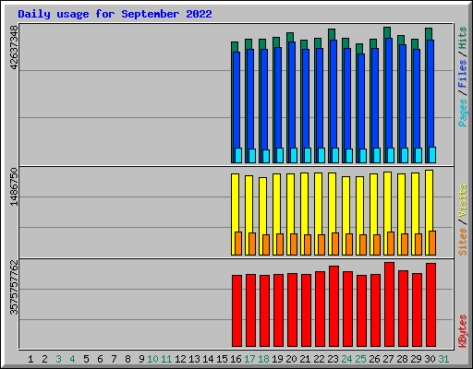Click the green weekend day label 24

point(346,359)
